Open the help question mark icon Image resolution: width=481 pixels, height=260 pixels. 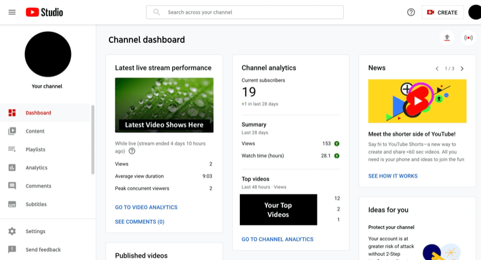click(x=411, y=12)
